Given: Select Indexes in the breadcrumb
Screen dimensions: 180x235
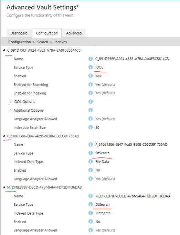Looking at the screenshot, I should [61, 42].
